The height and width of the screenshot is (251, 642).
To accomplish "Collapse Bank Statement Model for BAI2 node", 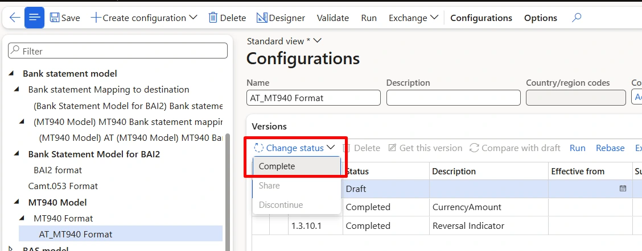I will (x=17, y=154).
